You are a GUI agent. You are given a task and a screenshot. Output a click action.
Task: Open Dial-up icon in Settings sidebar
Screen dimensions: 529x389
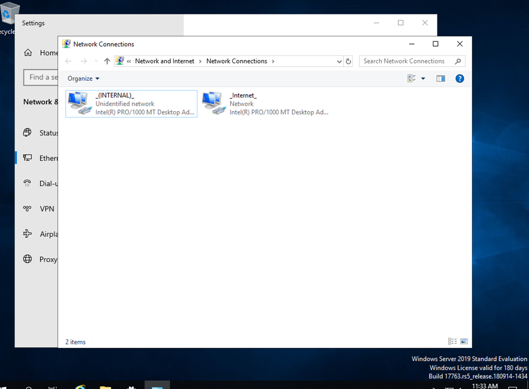27,183
